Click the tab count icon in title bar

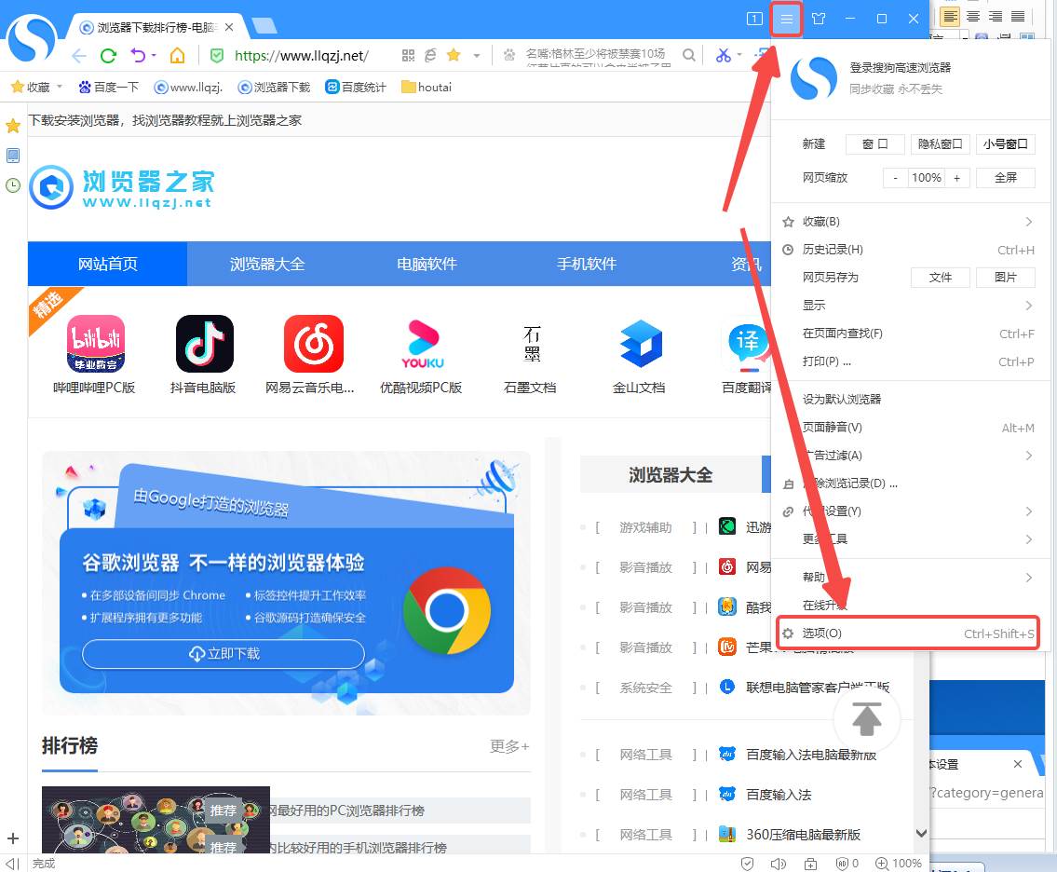click(x=754, y=19)
